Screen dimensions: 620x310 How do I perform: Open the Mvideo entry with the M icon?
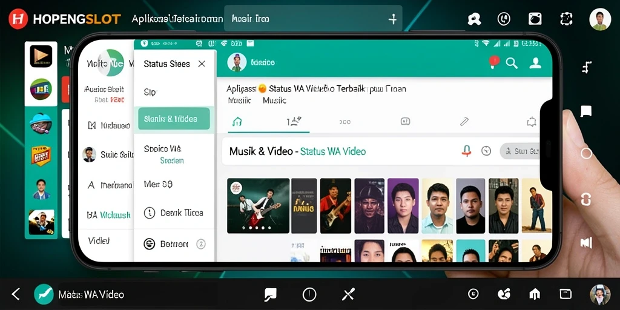click(109, 125)
